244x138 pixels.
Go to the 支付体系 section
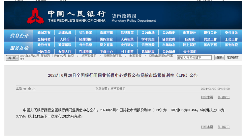tap(231, 33)
